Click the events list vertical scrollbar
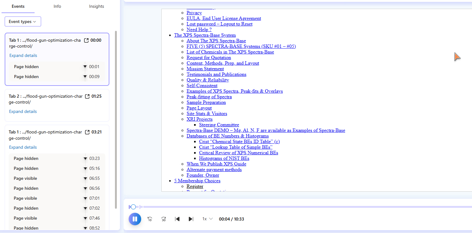The image size is (472, 233). point(116,118)
